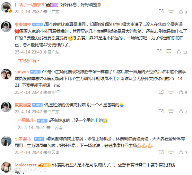Open sunydn's avatar picture
The image size is (192, 175).
tap(6, 74)
